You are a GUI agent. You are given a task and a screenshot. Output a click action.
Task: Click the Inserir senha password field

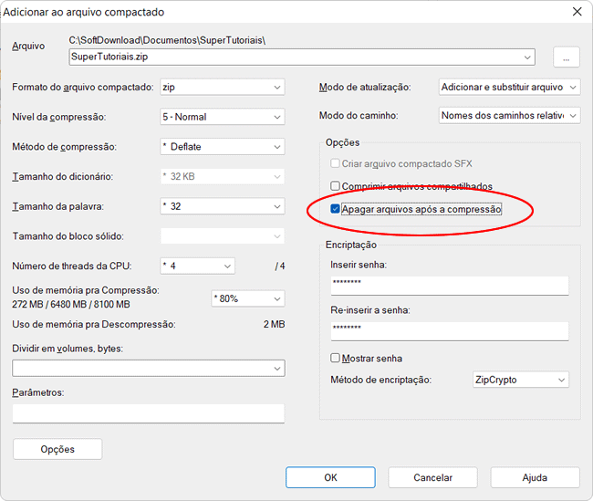pos(450,286)
